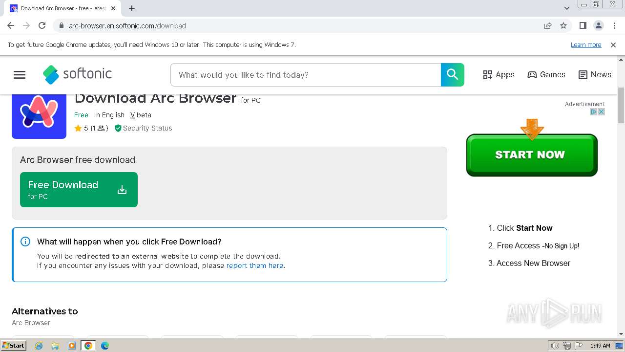The image size is (625, 352).
Task: Open the Chrome three-dot menu
Action: tap(614, 25)
